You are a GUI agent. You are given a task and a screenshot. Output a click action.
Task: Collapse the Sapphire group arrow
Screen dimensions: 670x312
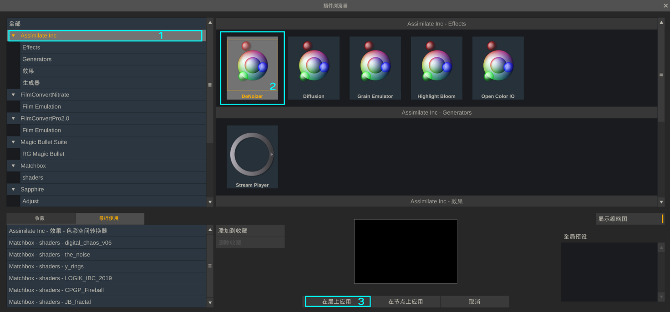click(13, 189)
